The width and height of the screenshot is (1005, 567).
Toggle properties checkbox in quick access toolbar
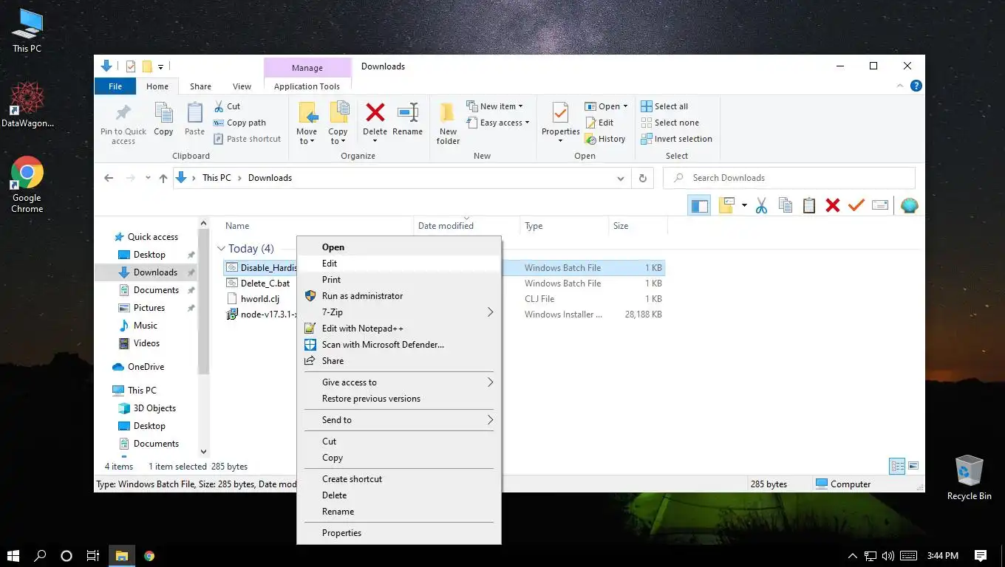[131, 66]
